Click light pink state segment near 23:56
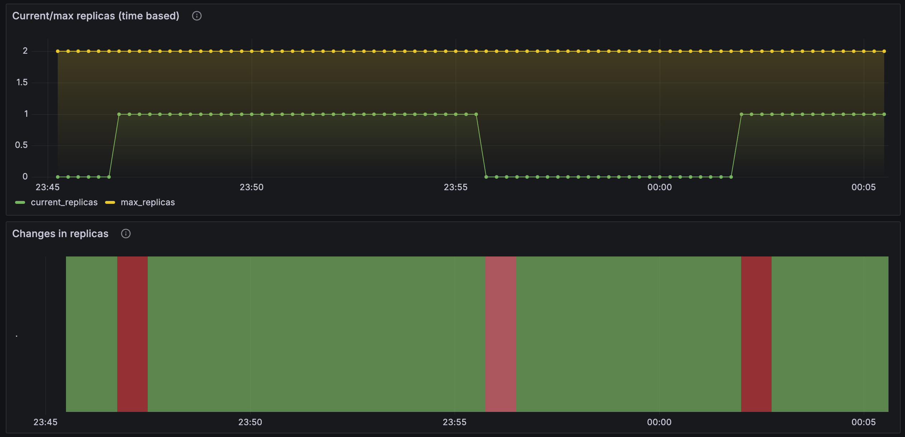Viewport: 905px width, 437px height. coord(501,334)
